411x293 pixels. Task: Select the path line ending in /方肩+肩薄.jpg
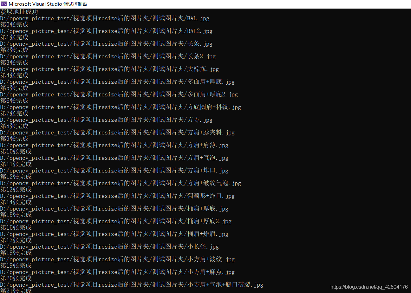click(114, 145)
